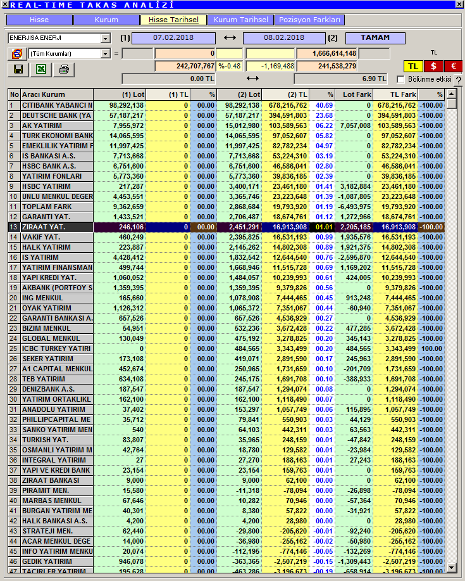Select YAPI KREDI YAT. row

click(226, 278)
